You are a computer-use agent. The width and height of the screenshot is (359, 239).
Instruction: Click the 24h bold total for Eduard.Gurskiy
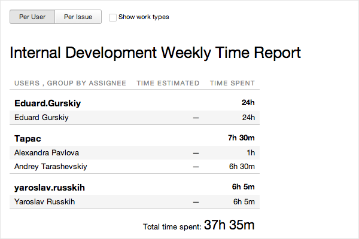tap(248, 102)
